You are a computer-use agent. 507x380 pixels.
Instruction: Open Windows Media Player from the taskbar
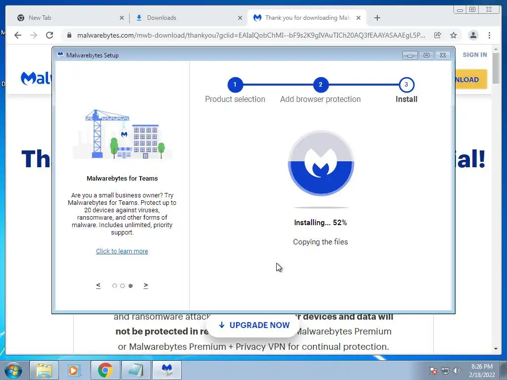(x=74, y=370)
